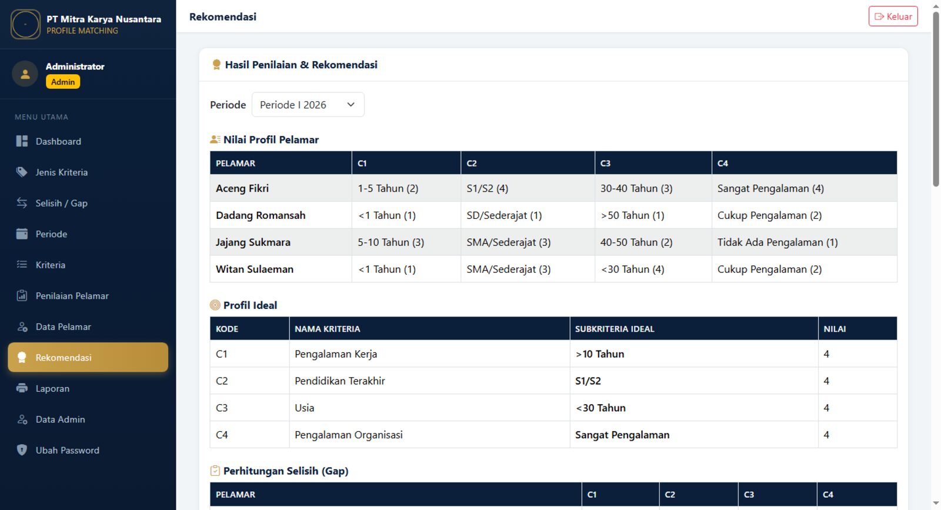Click the yellow Admin badge

63,82
